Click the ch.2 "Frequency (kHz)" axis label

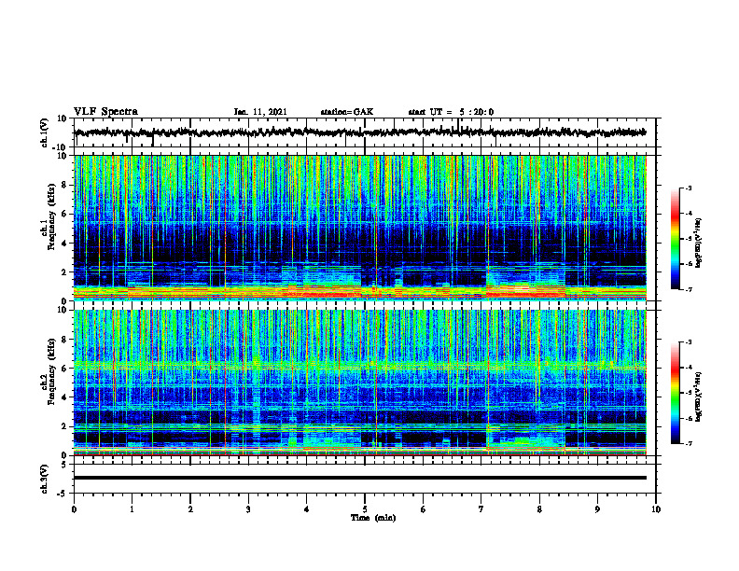(x=52, y=371)
